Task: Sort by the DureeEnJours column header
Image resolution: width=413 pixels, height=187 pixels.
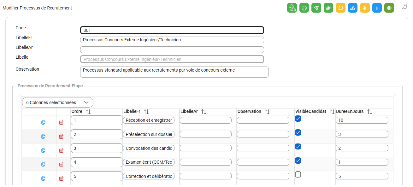Action: [x=369, y=112]
